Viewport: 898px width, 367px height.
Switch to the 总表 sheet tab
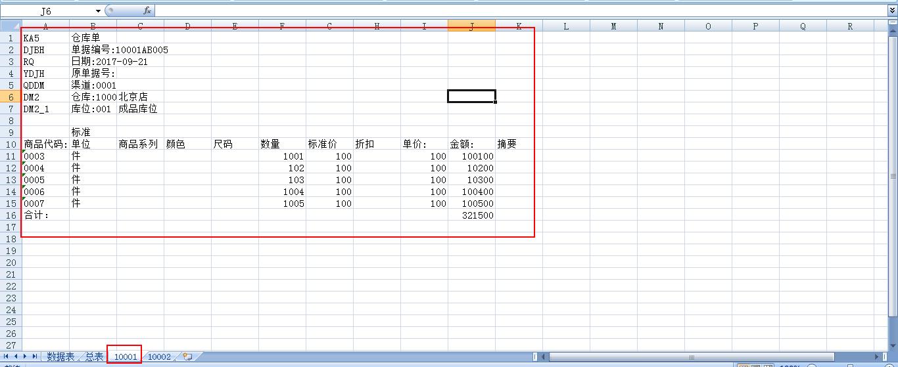pos(95,356)
